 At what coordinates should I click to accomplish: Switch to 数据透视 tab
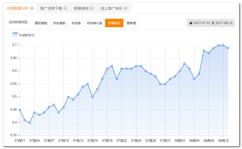pos(84,8)
